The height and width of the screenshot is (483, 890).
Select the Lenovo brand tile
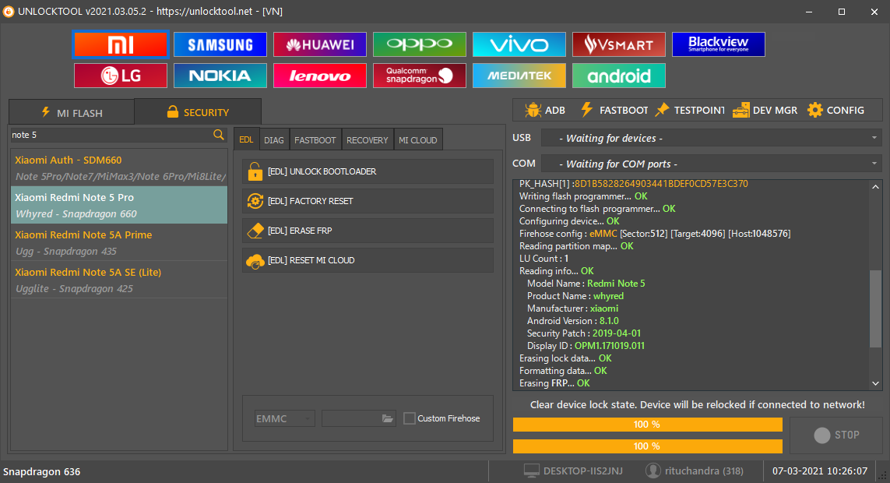320,76
